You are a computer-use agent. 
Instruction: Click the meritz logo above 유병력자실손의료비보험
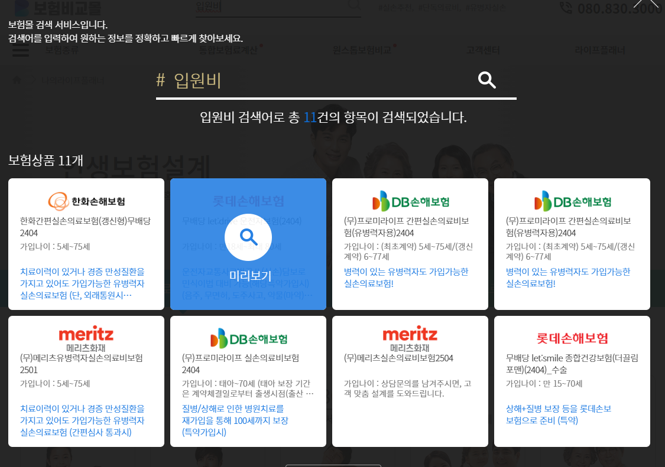86,339
